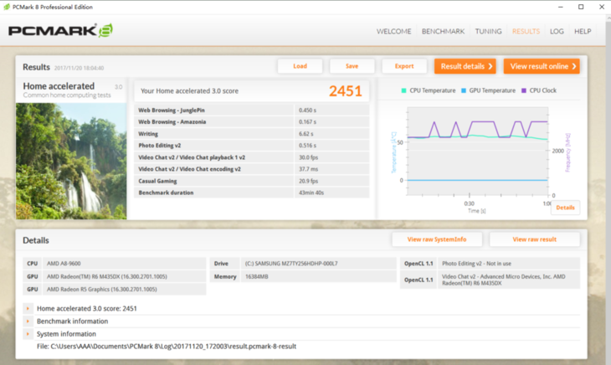This screenshot has width=611, height=365.
Task: Toggle the CPU Temperature legend swatch
Action: click(x=404, y=90)
